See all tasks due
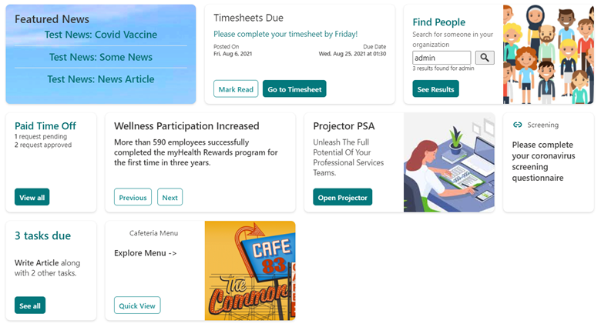Screen dimensions: 601x327 tap(30, 305)
